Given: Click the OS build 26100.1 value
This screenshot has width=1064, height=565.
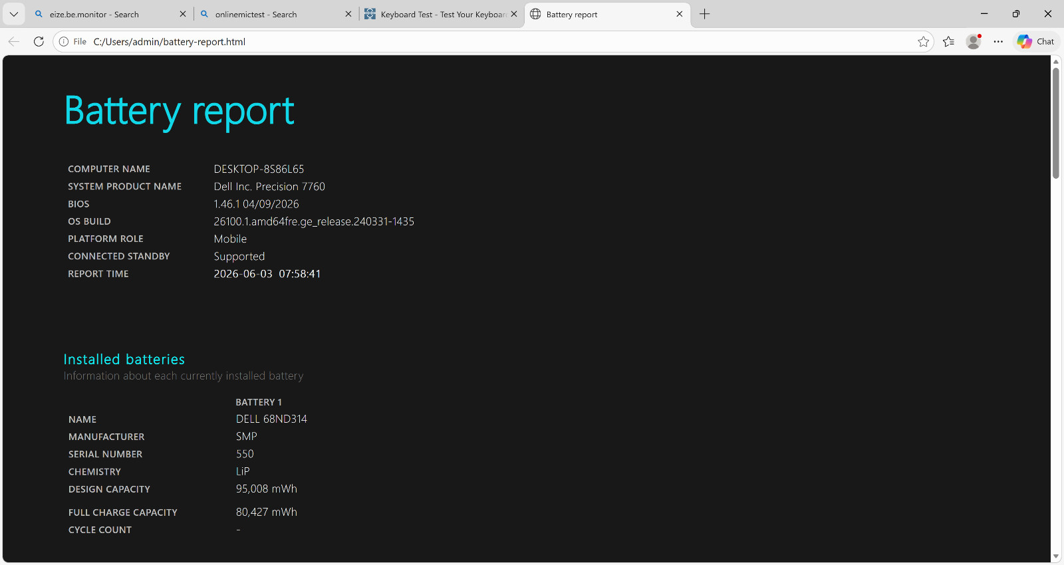Looking at the screenshot, I should [x=314, y=221].
